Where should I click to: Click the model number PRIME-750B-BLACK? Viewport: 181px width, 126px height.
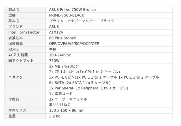[x=67, y=15]
